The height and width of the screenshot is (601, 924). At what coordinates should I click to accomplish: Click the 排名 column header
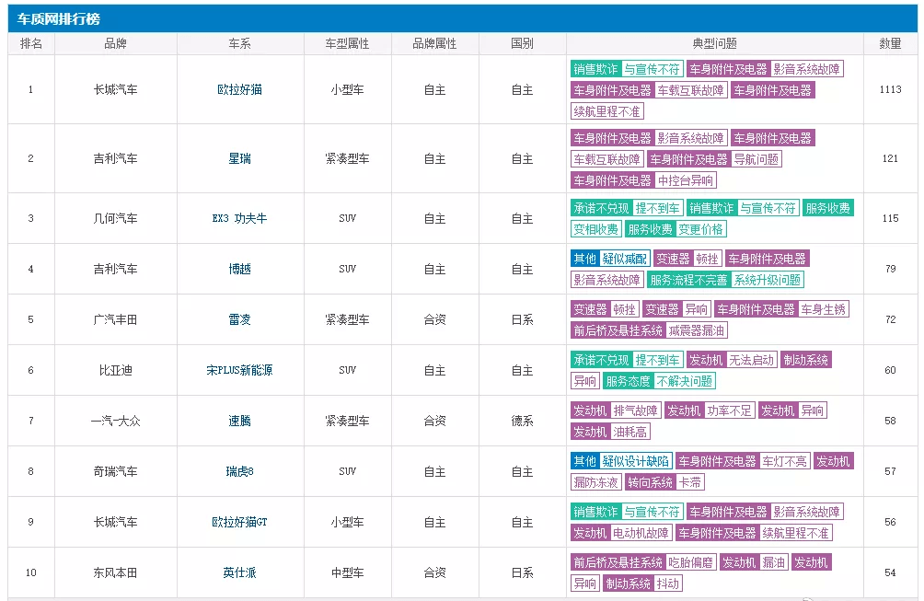pyautogui.click(x=31, y=43)
